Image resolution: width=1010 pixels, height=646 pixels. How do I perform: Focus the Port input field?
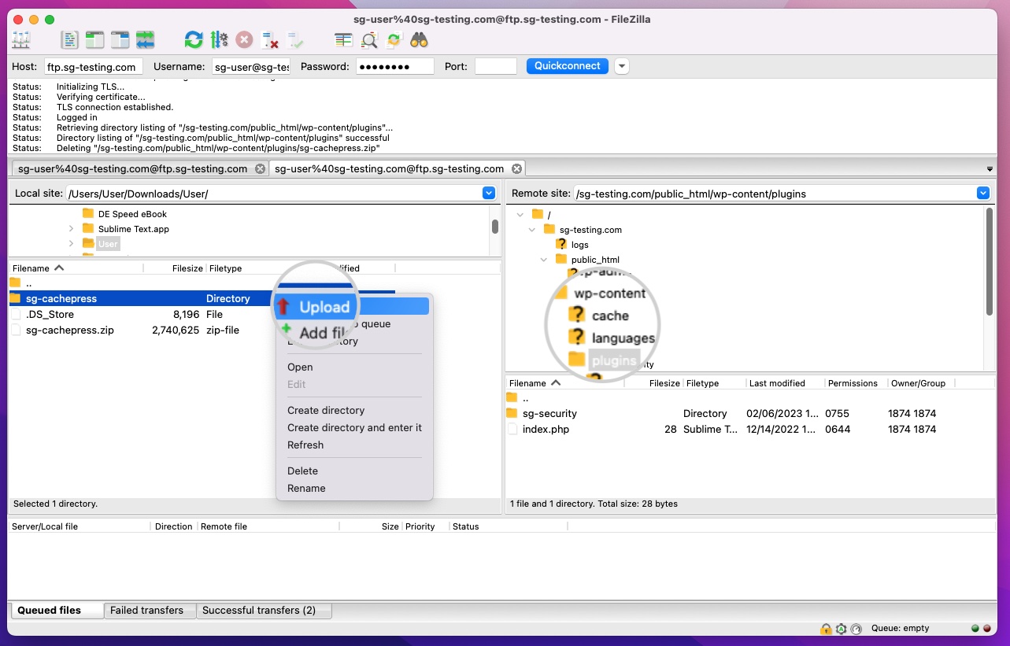496,67
